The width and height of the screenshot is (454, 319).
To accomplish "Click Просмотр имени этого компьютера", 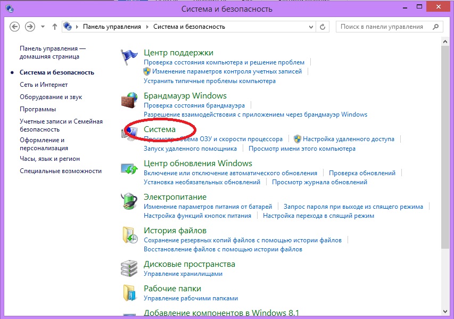I will click(x=302, y=149).
